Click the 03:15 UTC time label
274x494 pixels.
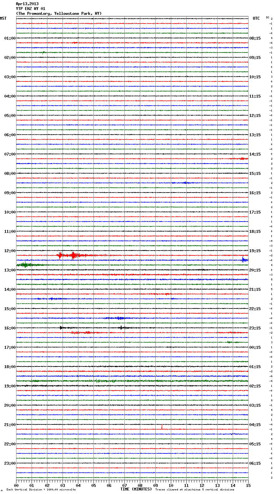[x=255, y=405]
